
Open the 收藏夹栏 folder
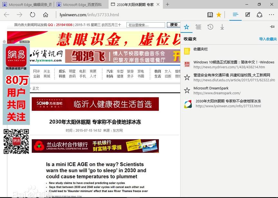tap(229, 51)
